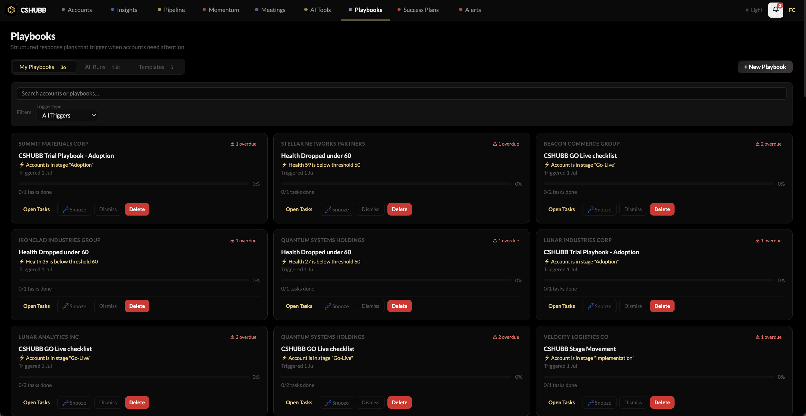The image size is (806, 416).
Task: Open tasks for Beacon Commerce Group
Action: [562, 210]
